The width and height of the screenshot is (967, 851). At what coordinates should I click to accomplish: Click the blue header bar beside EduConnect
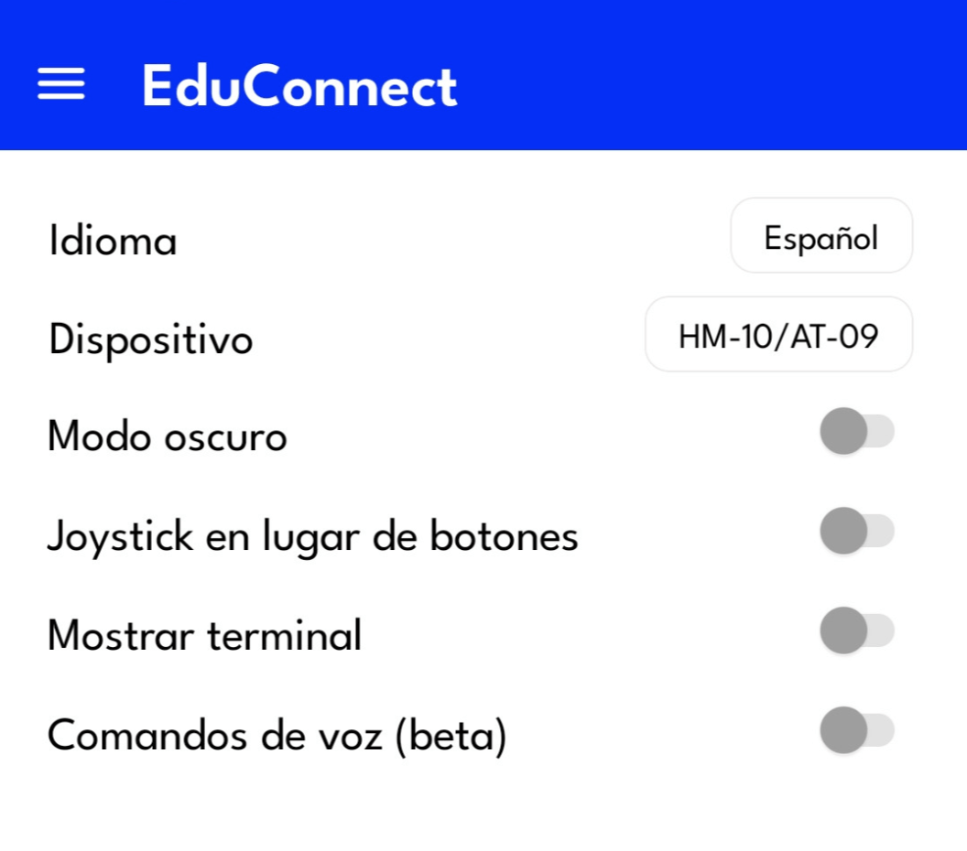[709, 75]
